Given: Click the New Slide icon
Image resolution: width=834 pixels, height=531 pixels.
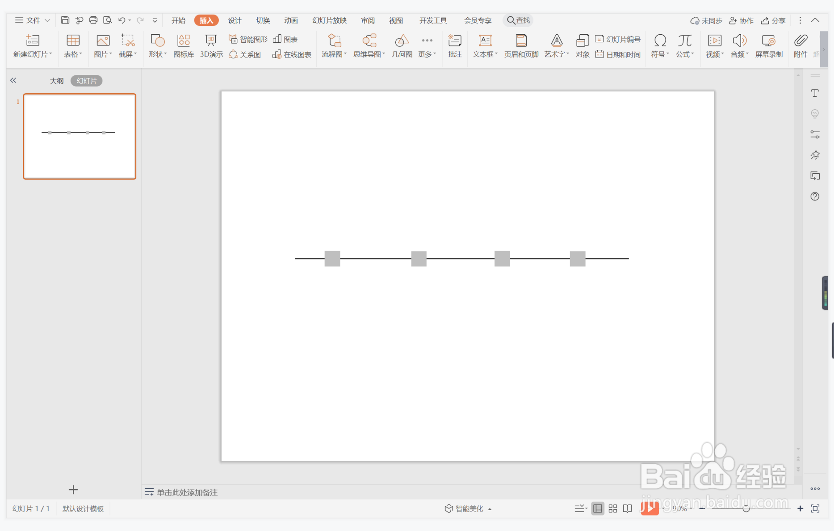Looking at the screenshot, I should [x=32, y=41].
